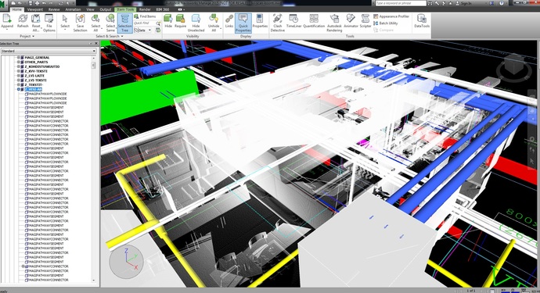Open the Appearance Profiler
Image resolution: width=540 pixels, height=293 pixels.
pyautogui.click(x=391, y=16)
